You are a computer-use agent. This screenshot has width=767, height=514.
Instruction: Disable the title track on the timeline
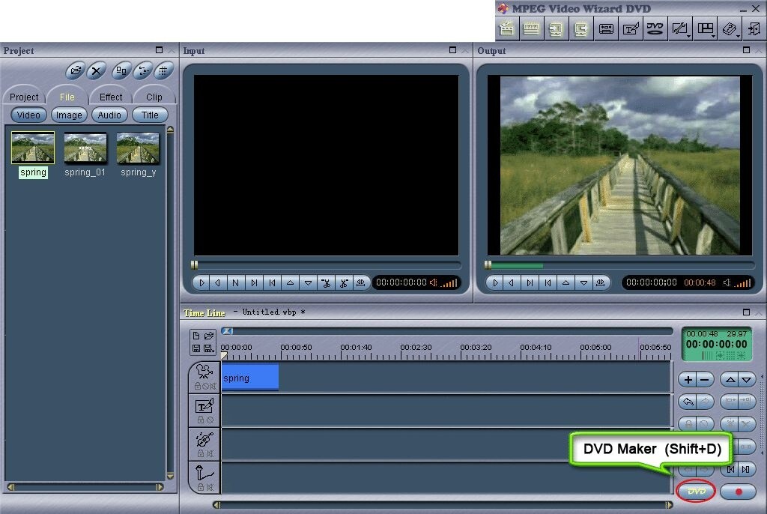tap(210, 419)
